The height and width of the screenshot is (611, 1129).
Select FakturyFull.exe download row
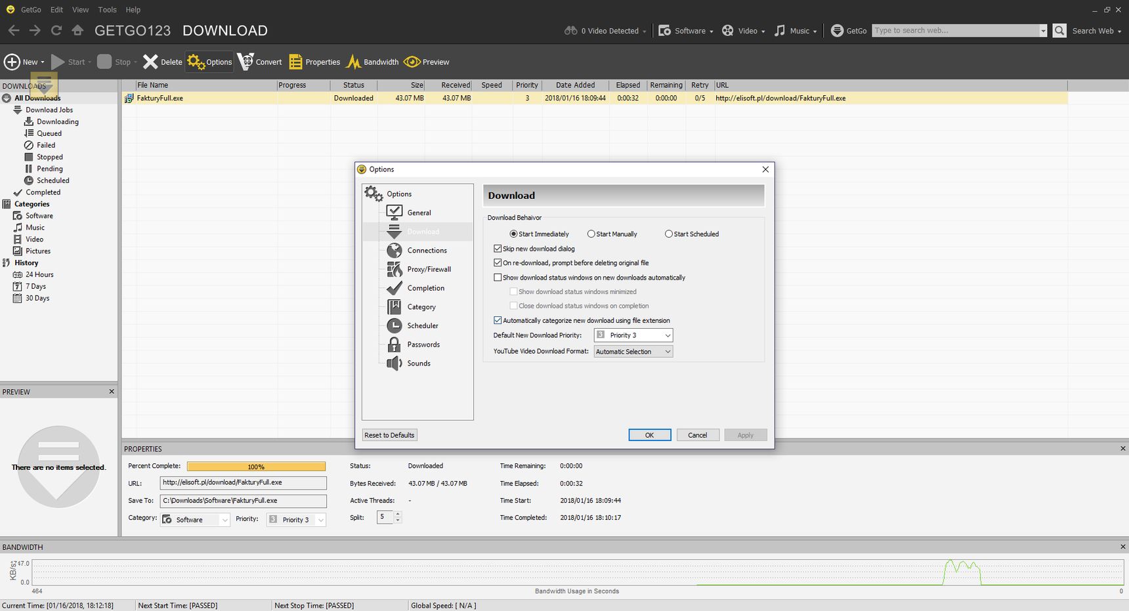(594, 98)
